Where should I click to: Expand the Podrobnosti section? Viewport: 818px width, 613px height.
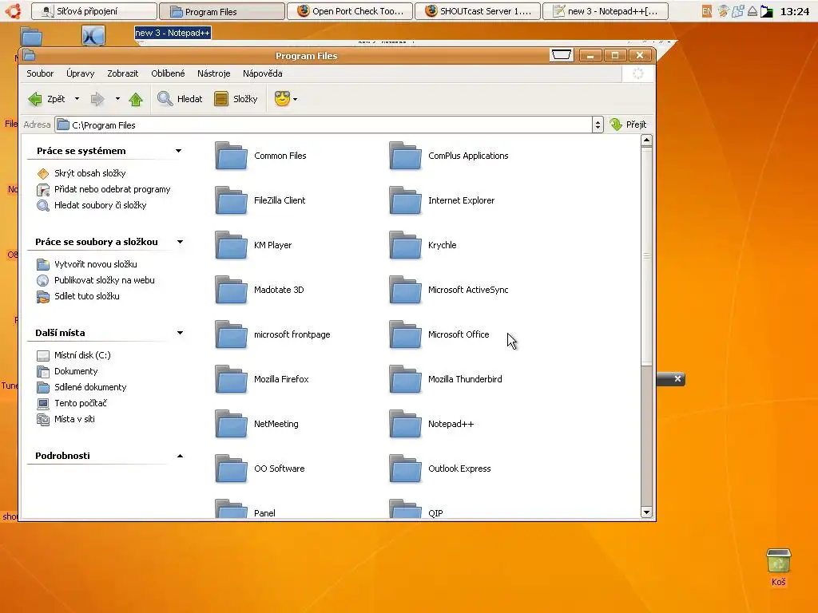pos(180,456)
